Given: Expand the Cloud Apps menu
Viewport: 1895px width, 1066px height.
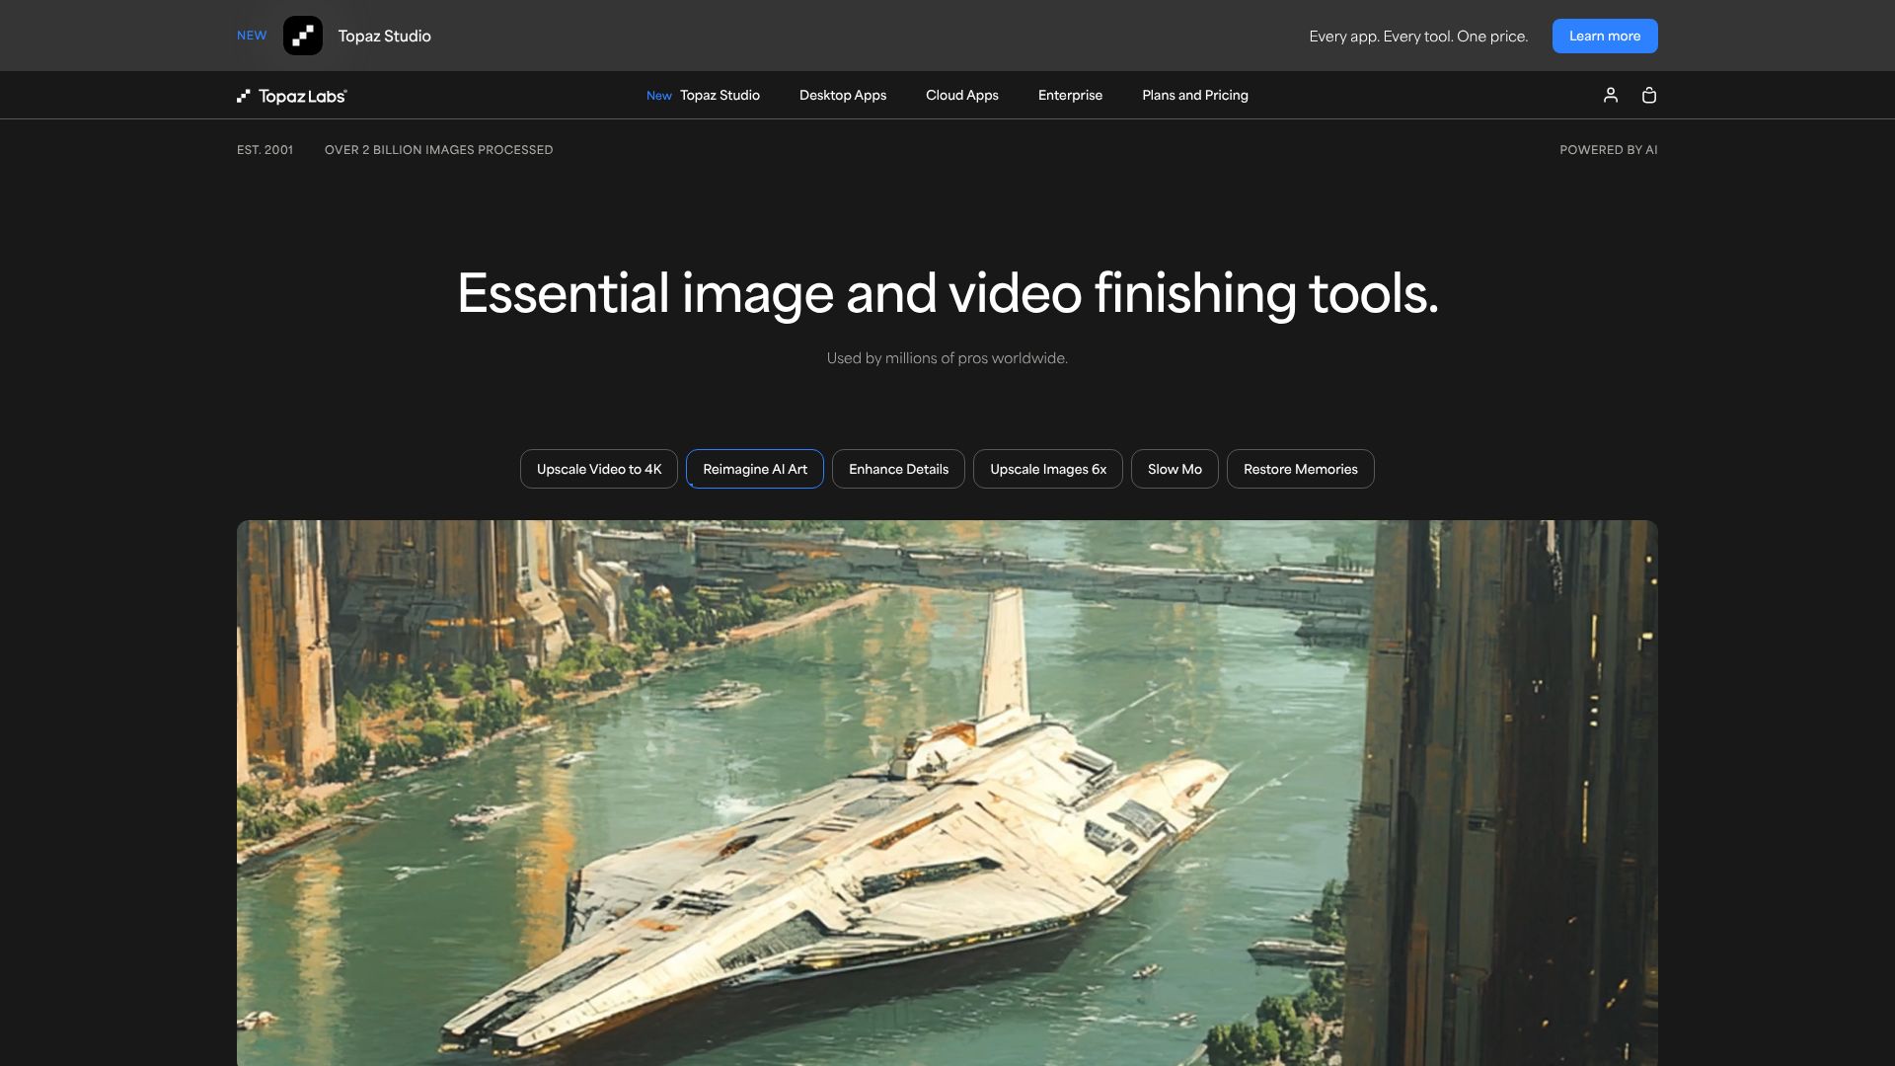Looking at the screenshot, I should (961, 95).
